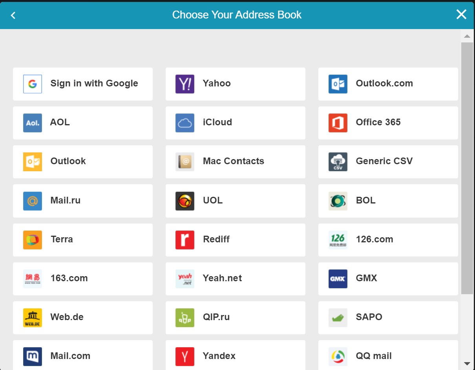Click the 'Rediff' label text
Screen dimensions: 475x370
(216, 239)
